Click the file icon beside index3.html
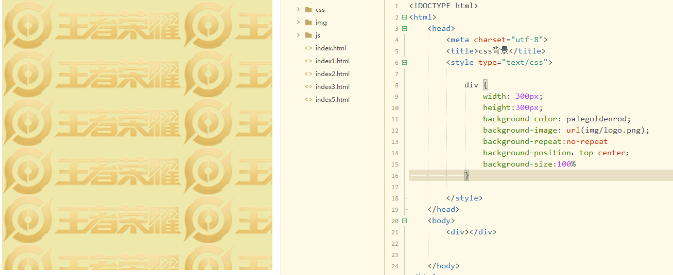 pos(308,86)
